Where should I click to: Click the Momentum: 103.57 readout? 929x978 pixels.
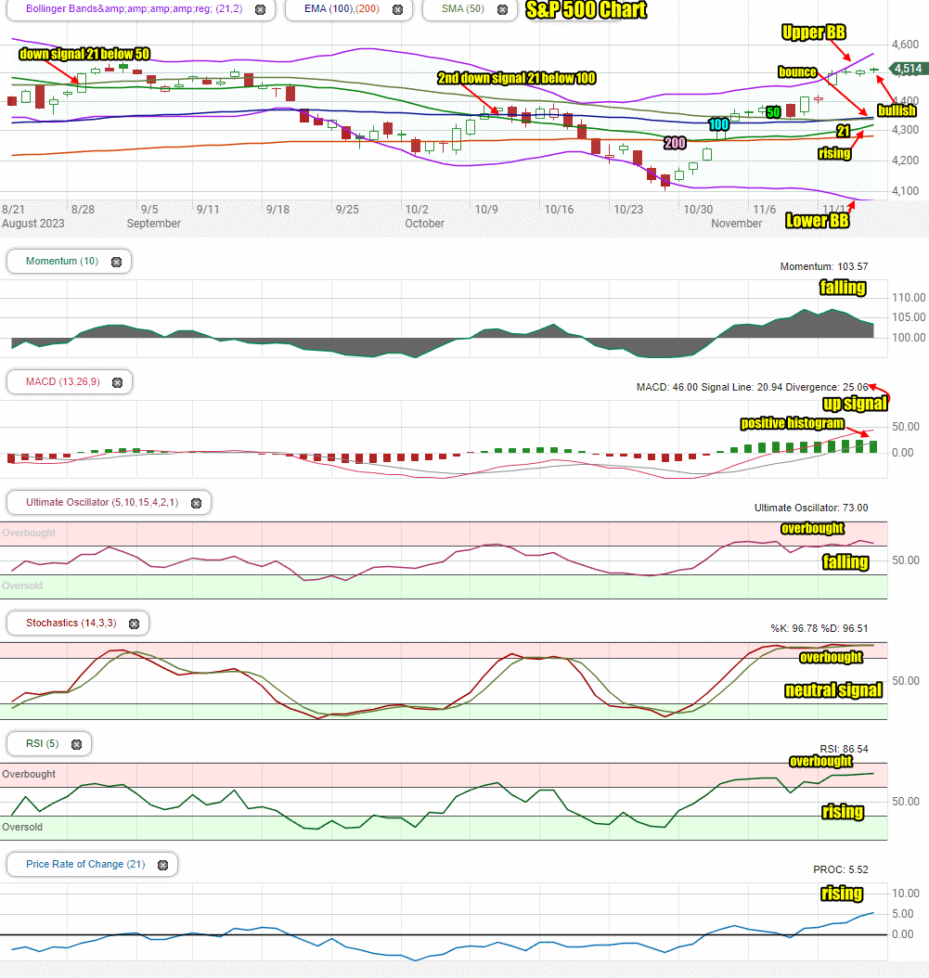pyautogui.click(x=823, y=266)
